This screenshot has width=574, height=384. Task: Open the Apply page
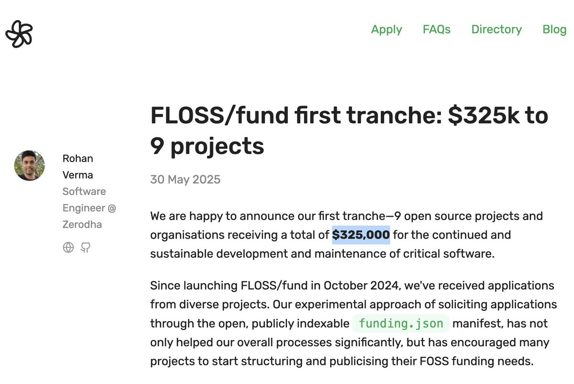click(386, 30)
